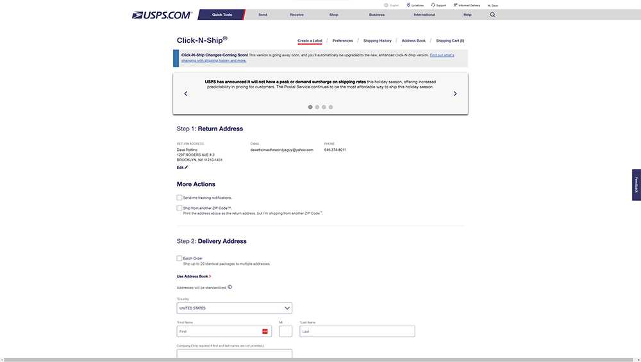Viewport: 641px width, 362px height.
Task: Click the Edit return address link
Action: [x=180, y=168]
